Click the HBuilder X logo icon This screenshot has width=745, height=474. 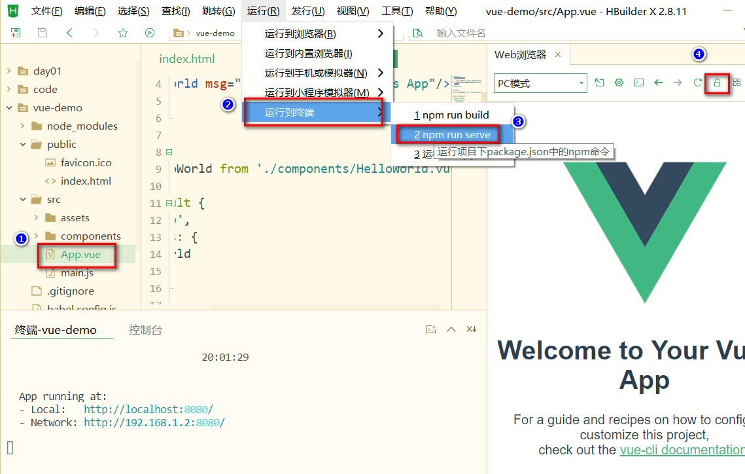[13, 10]
